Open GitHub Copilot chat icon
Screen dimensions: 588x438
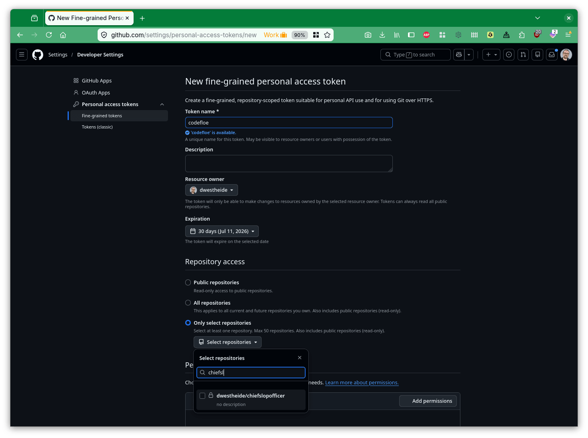click(x=459, y=54)
